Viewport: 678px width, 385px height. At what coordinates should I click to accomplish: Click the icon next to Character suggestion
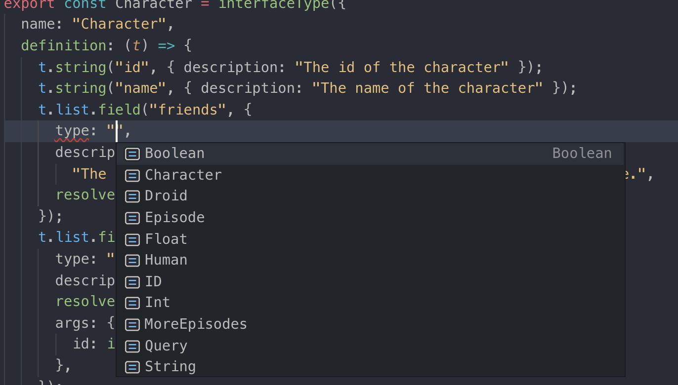click(x=132, y=175)
